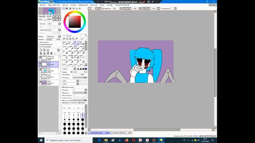Show the swatches panel icon
This screenshot has height=143, width=255.
pyautogui.click(x=76, y=8)
